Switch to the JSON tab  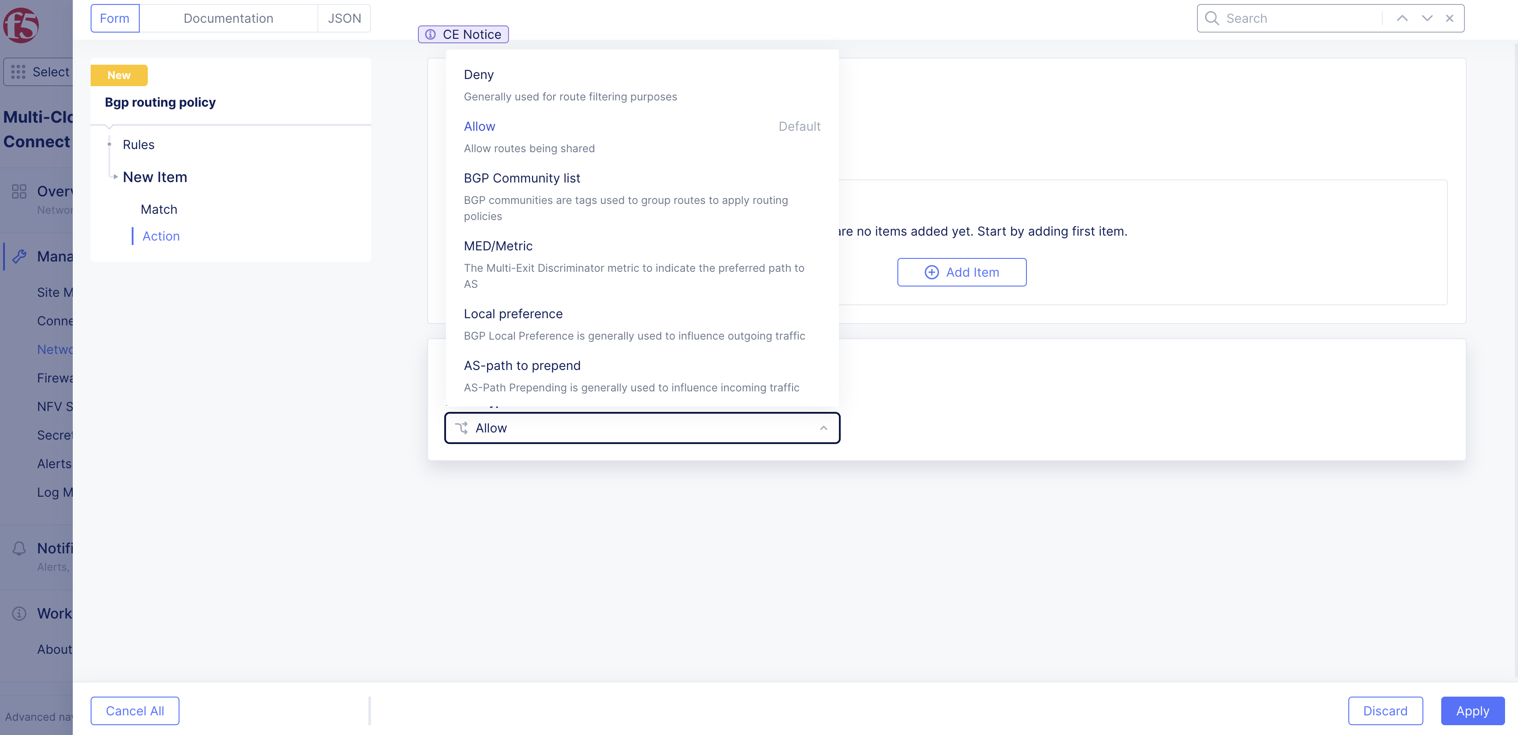[x=343, y=18]
